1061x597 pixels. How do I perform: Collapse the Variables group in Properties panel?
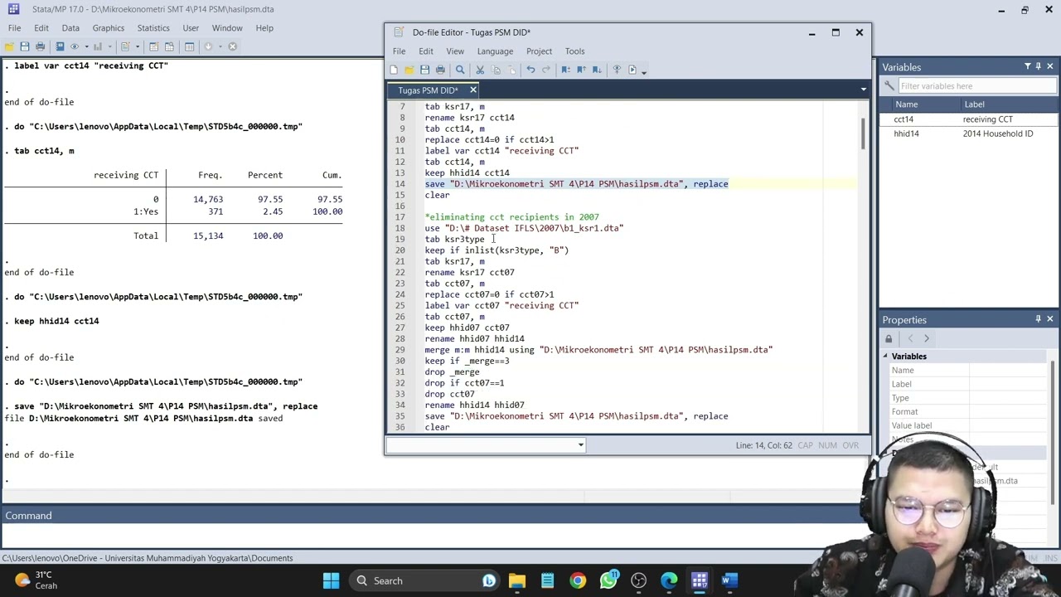tap(885, 356)
